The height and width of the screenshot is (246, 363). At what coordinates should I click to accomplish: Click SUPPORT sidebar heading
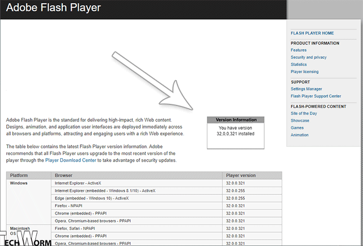pyautogui.click(x=300, y=82)
